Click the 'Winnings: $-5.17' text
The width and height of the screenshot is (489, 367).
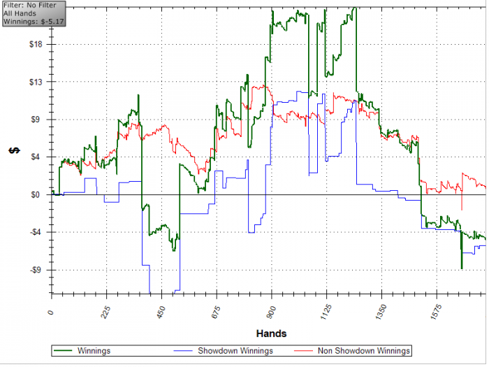(x=34, y=22)
